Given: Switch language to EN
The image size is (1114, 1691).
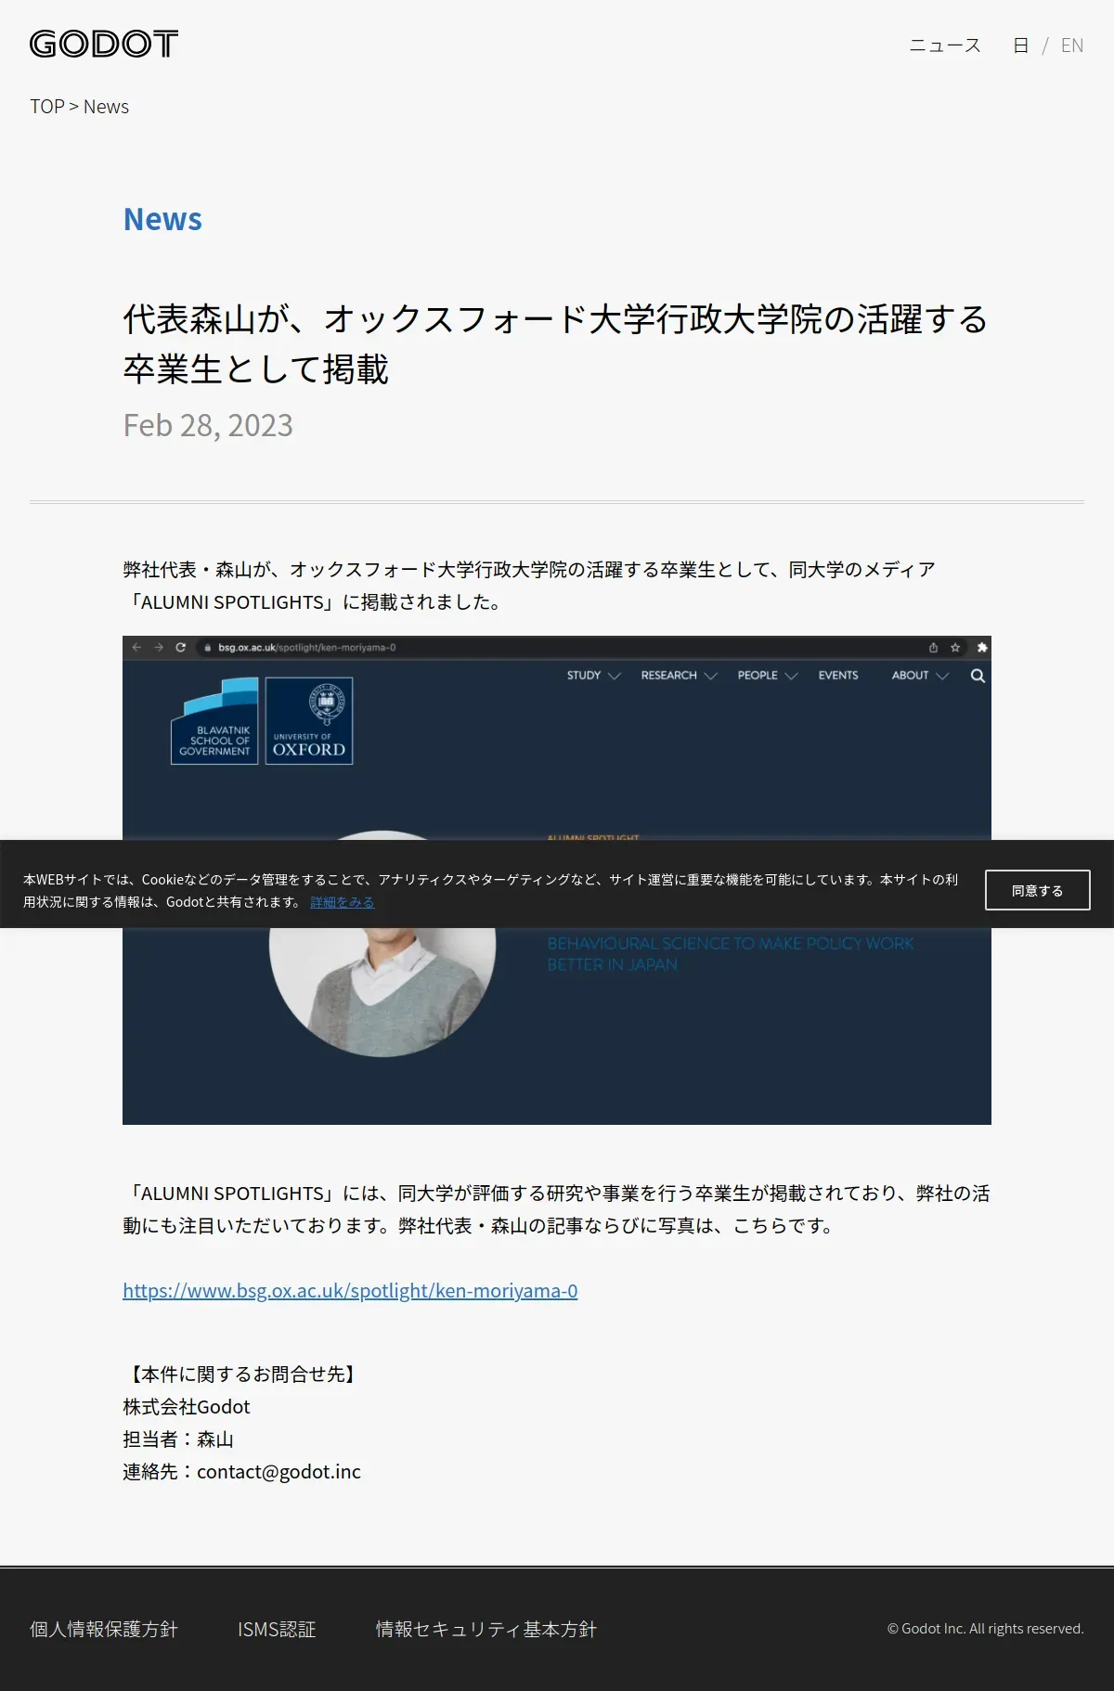Looking at the screenshot, I should [1072, 45].
